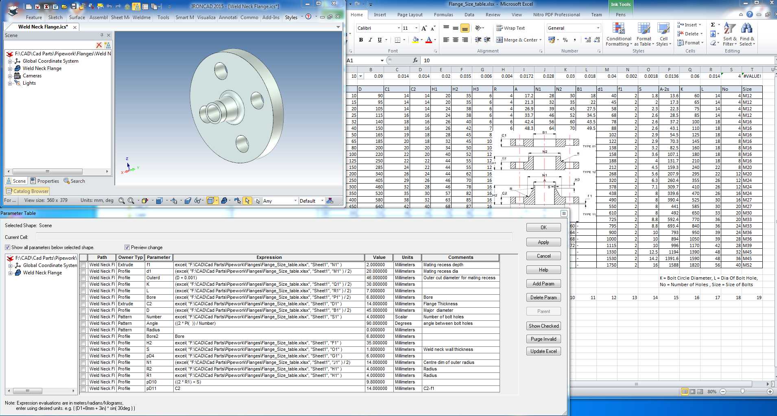Viewport: 777px width, 416px height.
Task: Click Conditional Formatting in Excel ribbon
Action: point(619,35)
